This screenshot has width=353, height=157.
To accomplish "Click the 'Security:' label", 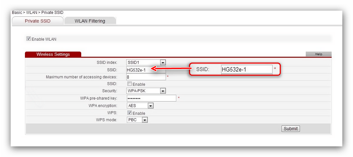I will click(x=110, y=91).
